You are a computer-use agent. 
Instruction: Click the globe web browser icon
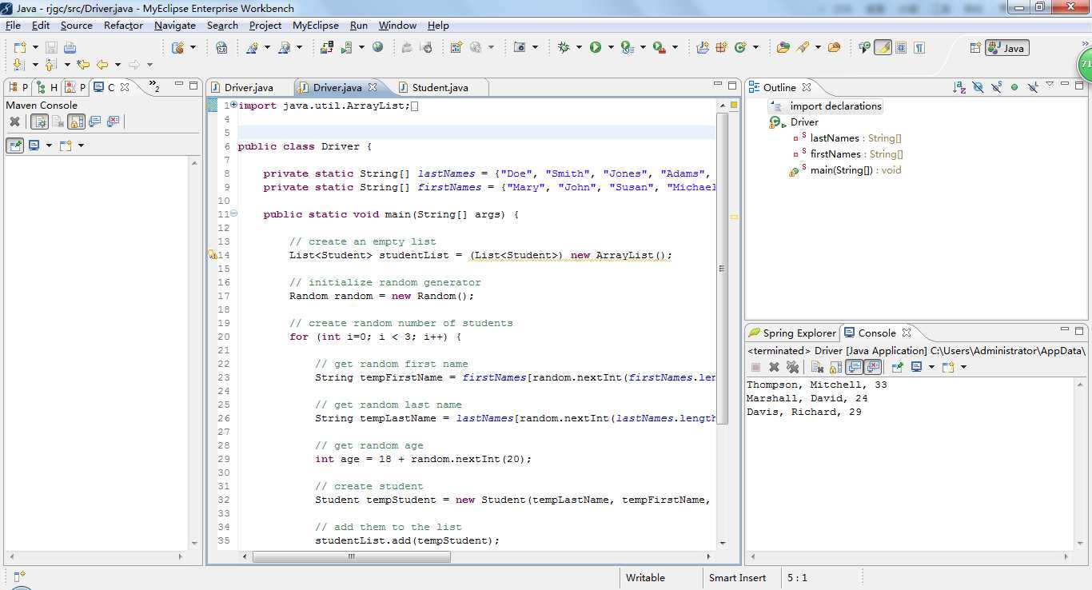coord(378,48)
